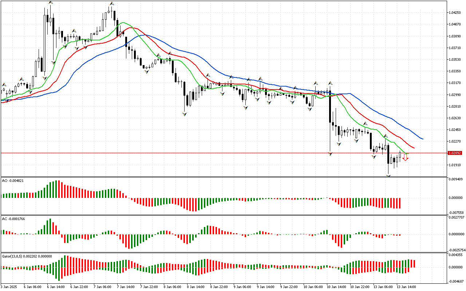This screenshot has width=466, height=291.
Task: Click the 10 Jan 14:00 time label
Action: (x=337, y=287)
